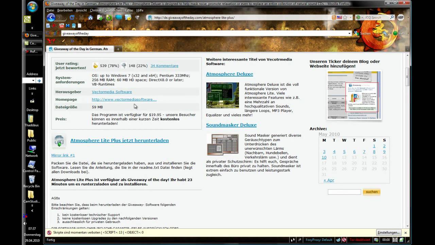
Task: Click the Tor deaktiviert status toggle
Action: point(360,240)
